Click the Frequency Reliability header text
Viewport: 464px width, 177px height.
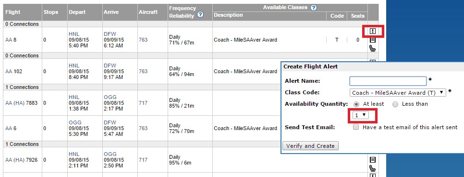click(x=183, y=12)
